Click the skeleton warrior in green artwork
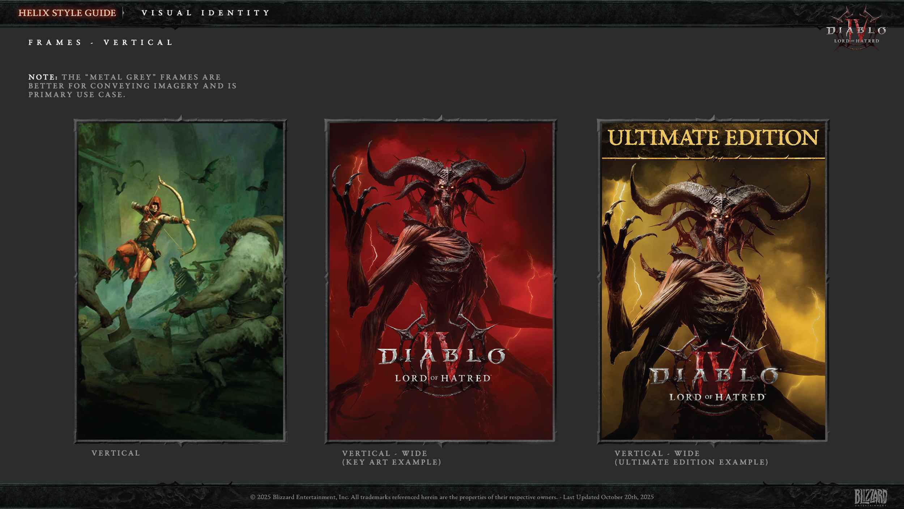The height and width of the screenshot is (509, 904). [180, 277]
